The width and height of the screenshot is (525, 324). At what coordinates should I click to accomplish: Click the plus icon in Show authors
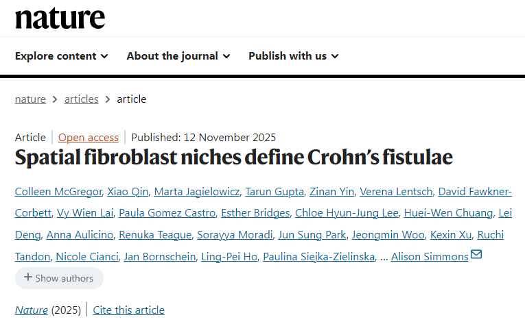28,277
